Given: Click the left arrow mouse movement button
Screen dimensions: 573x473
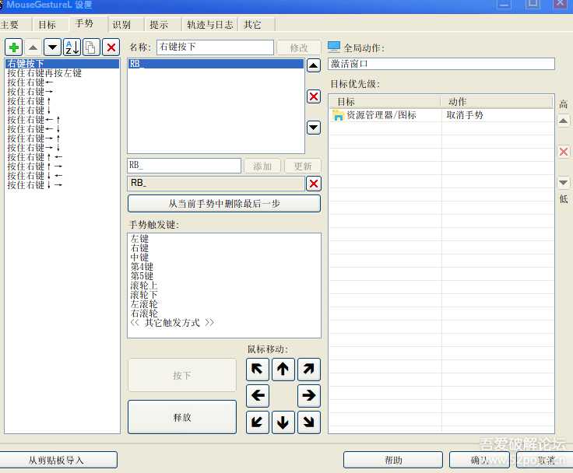Looking at the screenshot, I should coord(258,396).
